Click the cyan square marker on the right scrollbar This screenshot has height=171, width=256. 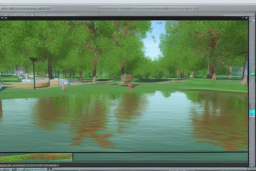click(252, 114)
